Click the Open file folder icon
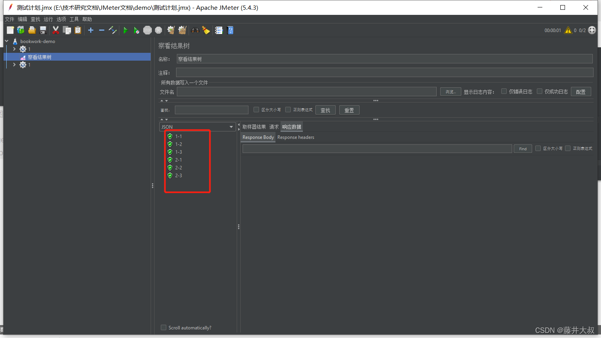Screen dimensions: 601x338 click(32, 30)
